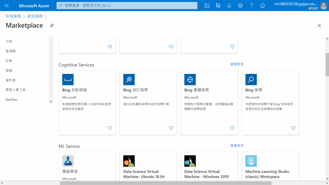This screenshot has width=329, height=185.
Task: Click the Cognitive Services section heading
Action: [76, 65]
